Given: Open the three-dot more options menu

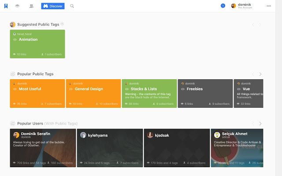Looking at the screenshot, I should click(269, 6).
